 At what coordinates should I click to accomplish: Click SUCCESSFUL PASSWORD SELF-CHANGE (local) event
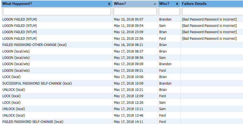[x=37, y=83]
